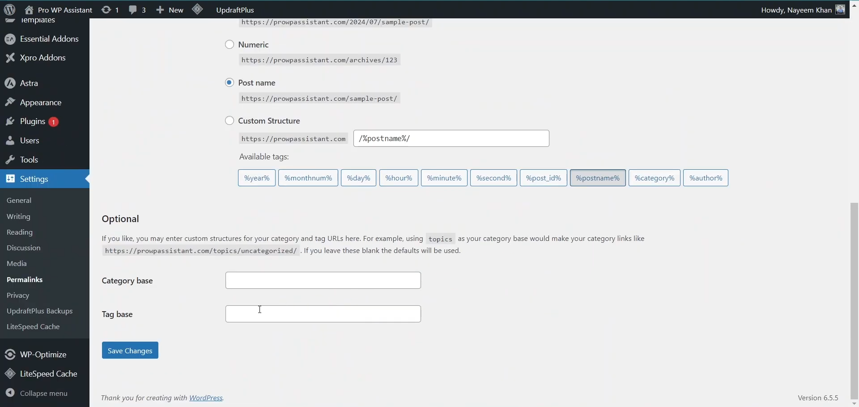Open WP-Optimize via its sidebar icon

[x=9, y=354]
